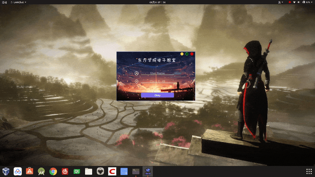Launch Qt Creator from the dock

tap(77, 171)
